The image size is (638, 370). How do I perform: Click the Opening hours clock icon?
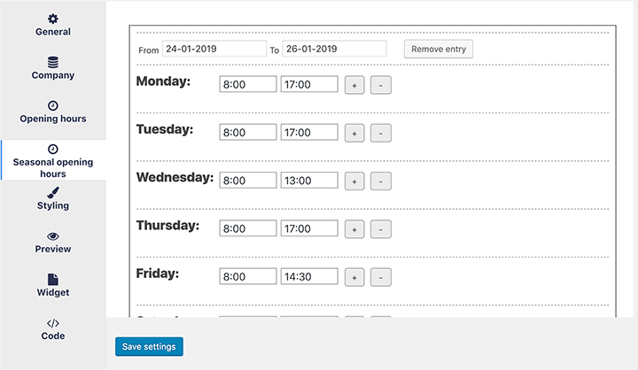[x=53, y=105]
